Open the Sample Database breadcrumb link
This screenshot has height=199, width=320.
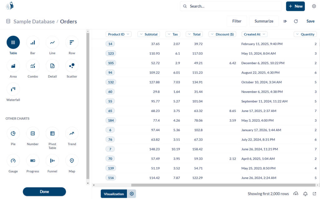[x=34, y=21]
